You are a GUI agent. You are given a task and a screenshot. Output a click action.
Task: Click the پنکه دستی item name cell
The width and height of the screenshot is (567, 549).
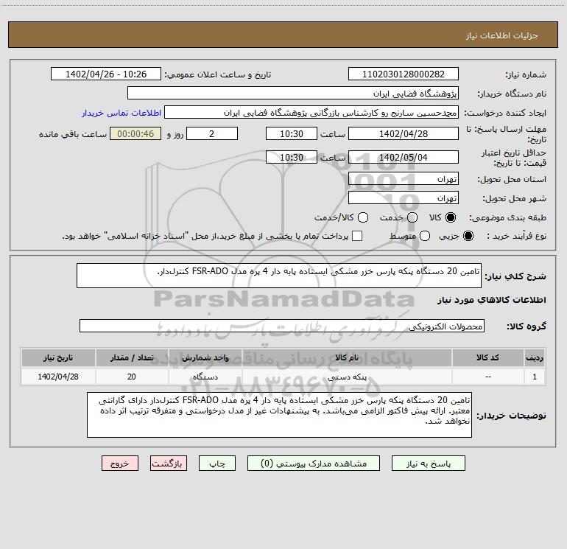click(x=347, y=377)
